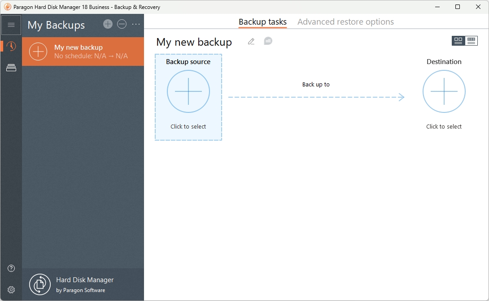The width and height of the screenshot is (489, 301).
Task: Open Settings gear icon
Action: point(11,290)
